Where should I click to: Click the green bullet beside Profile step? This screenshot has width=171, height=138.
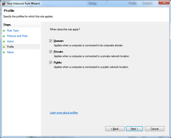tap(4, 47)
